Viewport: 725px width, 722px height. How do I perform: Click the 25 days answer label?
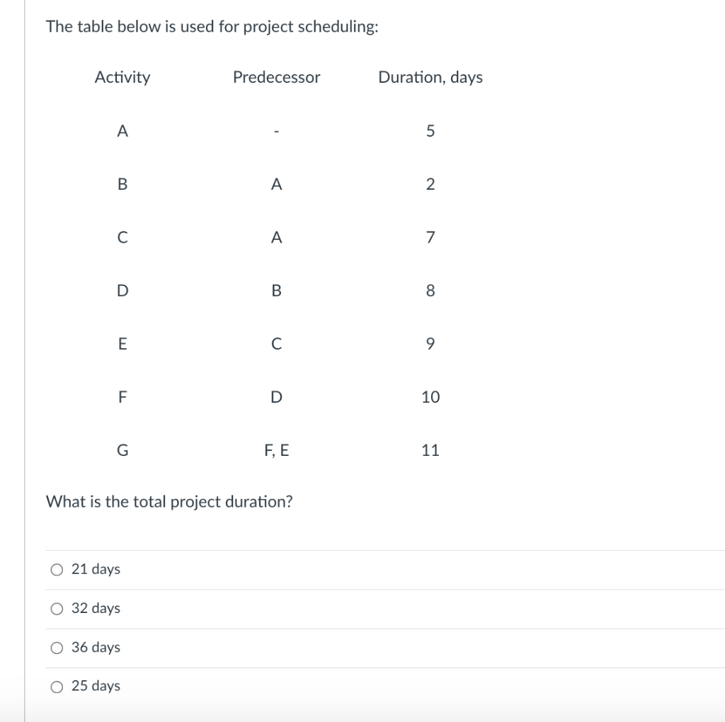pos(96,685)
